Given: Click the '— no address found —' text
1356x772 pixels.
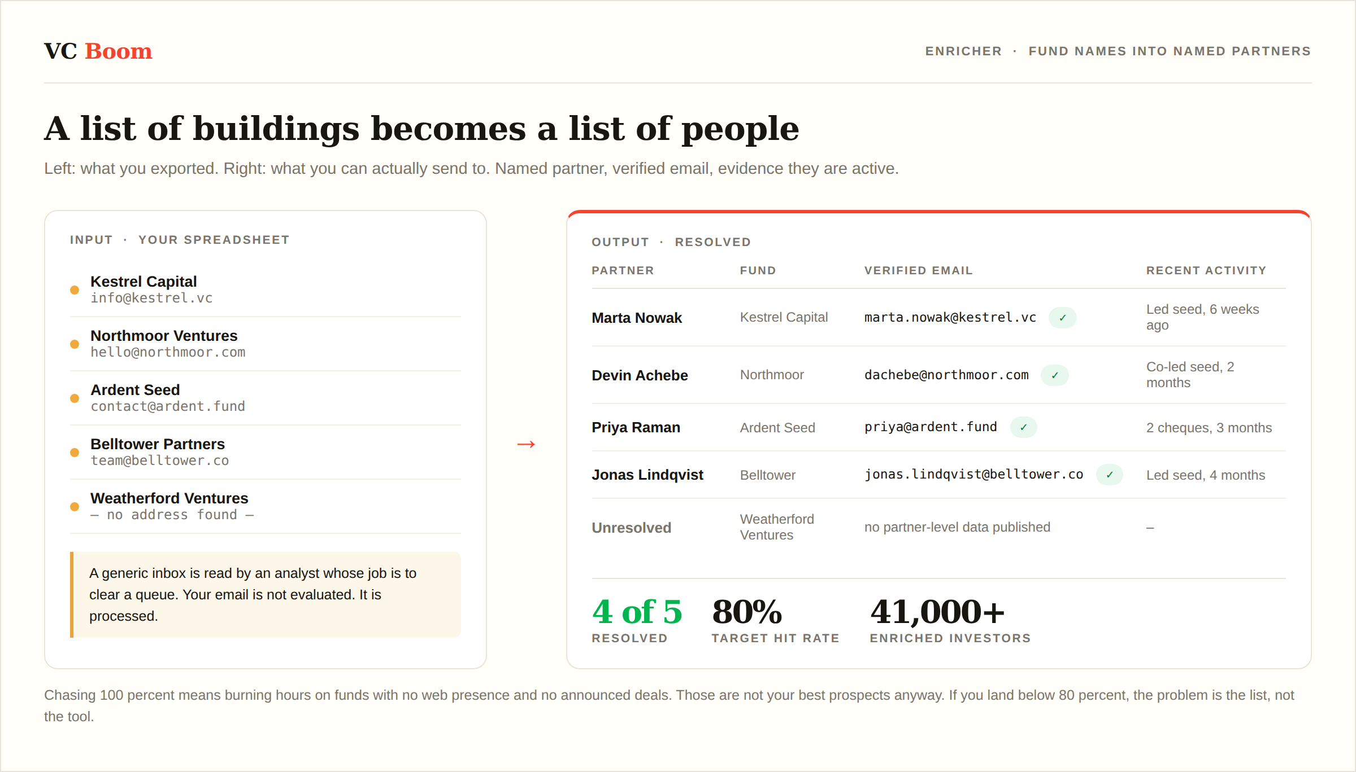Looking at the screenshot, I should tap(172, 515).
